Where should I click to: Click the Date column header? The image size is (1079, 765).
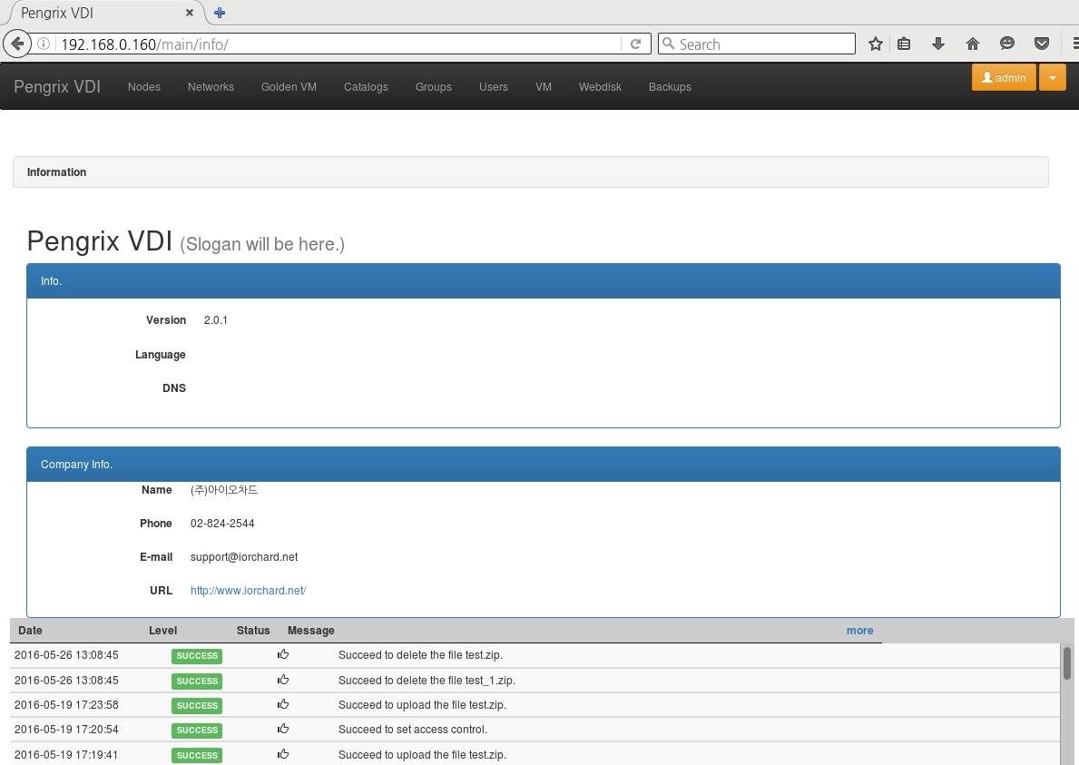(30, 630)
